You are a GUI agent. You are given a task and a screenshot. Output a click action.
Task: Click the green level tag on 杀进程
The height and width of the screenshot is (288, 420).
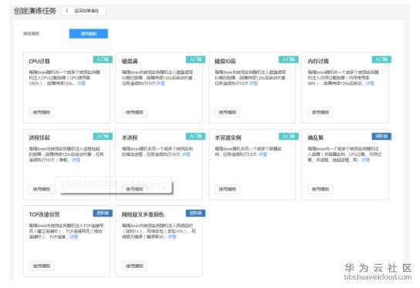(196, 136)
